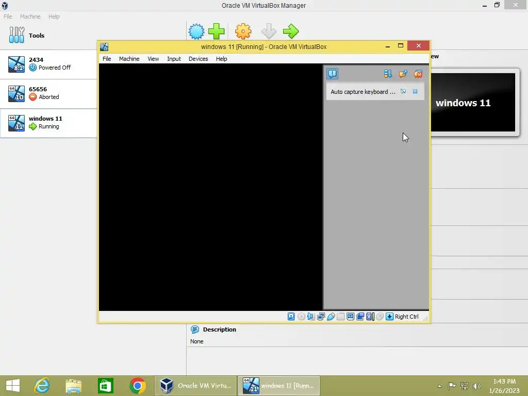Open Settings via the orange gear icon
The width and height of the screenshot is (528, 396).
243,31
